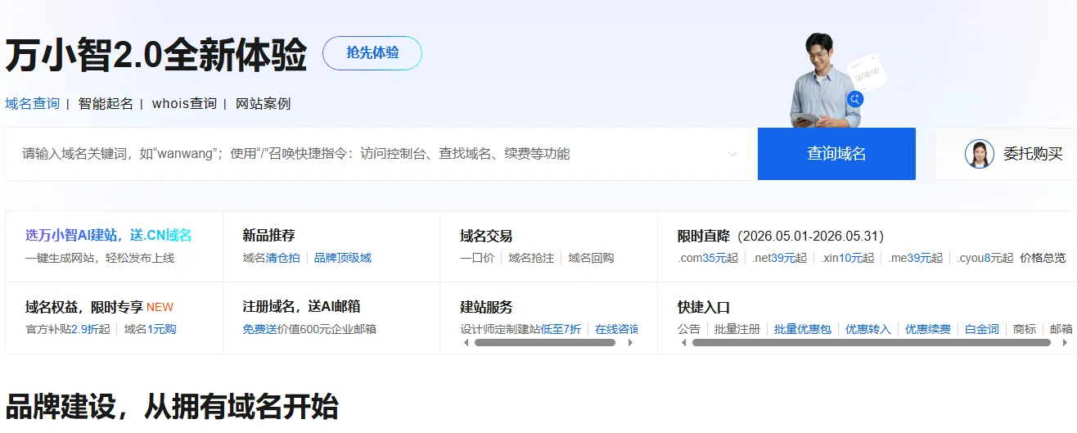1077x433 pixels.
Task: Click 免费送价值600元企业邮箱 link
Action: 309,329
